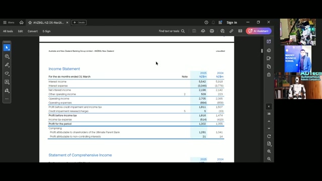Open the Comments panel icon in right rail
The image size is (322, 181).
[269, 50]
